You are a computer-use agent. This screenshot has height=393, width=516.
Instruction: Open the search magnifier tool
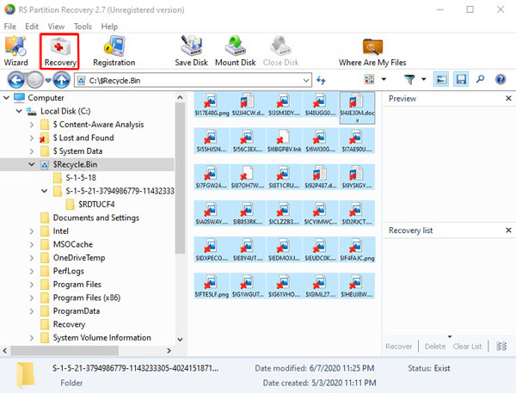pyautogui.click(x=481, y=79)
